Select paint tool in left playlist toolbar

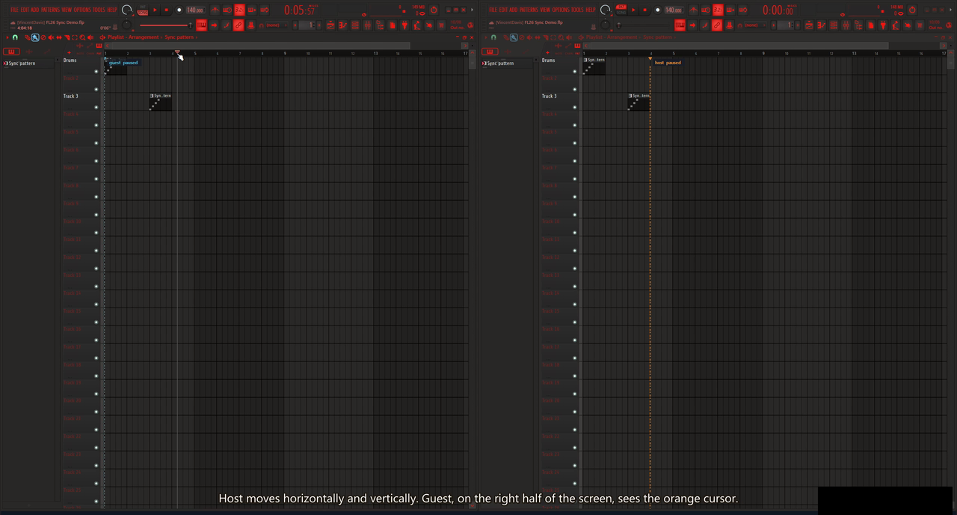(x=35, y=37)
